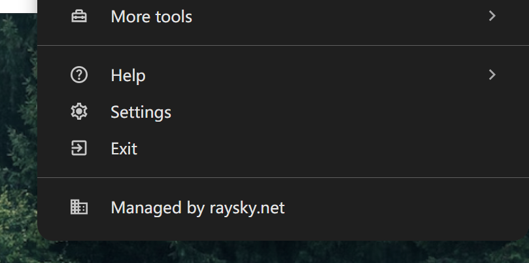Click the Settings gear icon

(78, 113)
